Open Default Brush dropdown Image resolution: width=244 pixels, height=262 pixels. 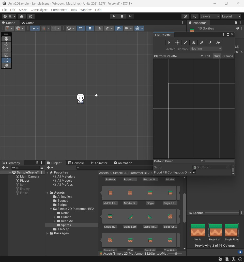click(178, 161)
